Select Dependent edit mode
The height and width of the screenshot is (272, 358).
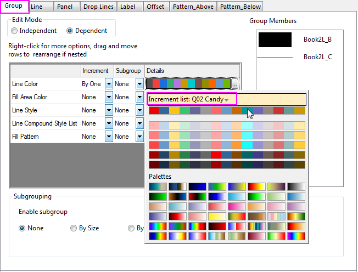[70, 31]
